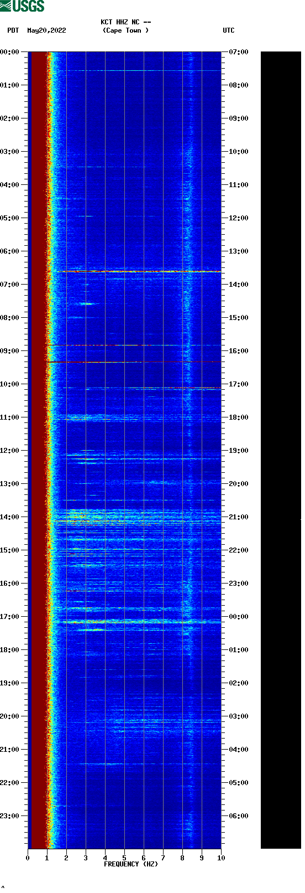The height and width of the screenshot is (893, 305).
Task: Click the 8 Hz frequency tick label
Action: pos(182,858)
